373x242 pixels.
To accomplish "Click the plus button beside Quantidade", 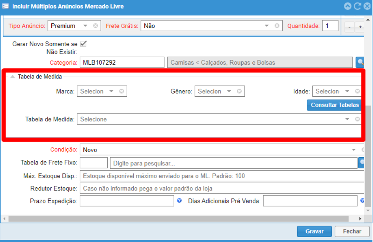I will click(360, 27).
